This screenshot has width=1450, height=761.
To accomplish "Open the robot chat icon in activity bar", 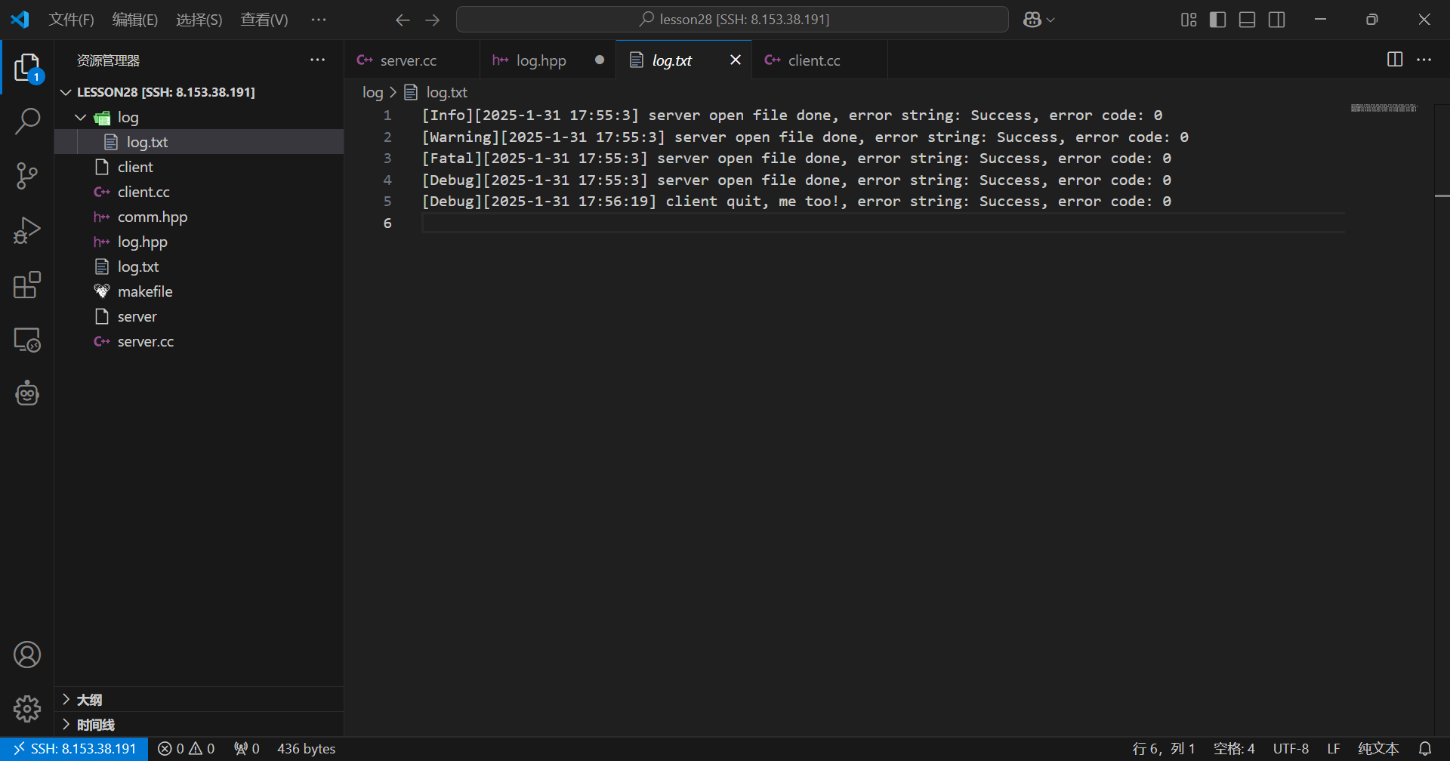I will pyautogui.click(x=27, y=393).
